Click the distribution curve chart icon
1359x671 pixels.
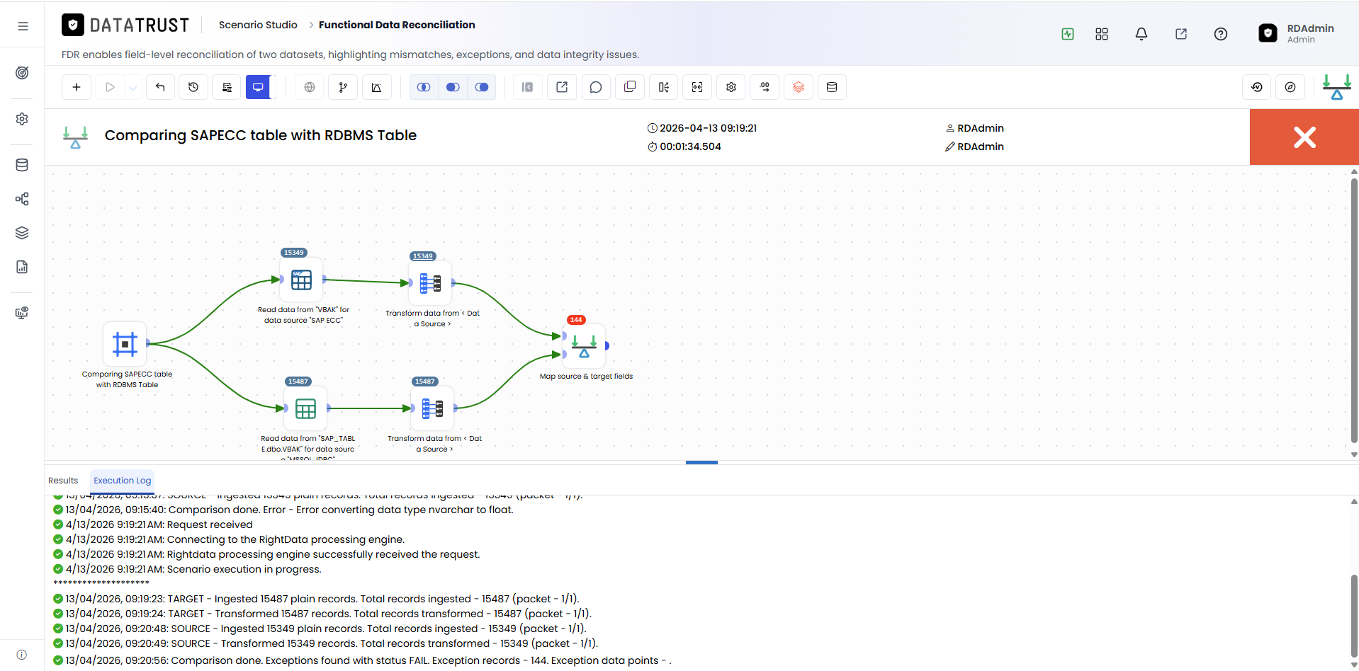click(x=377, y=87)
